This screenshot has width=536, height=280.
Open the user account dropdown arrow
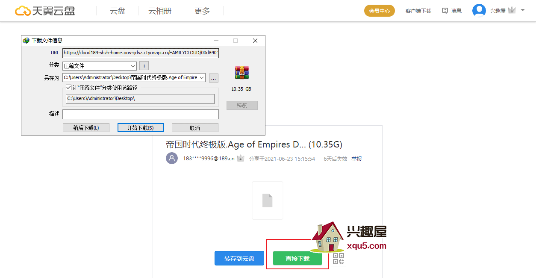point(523,9)
